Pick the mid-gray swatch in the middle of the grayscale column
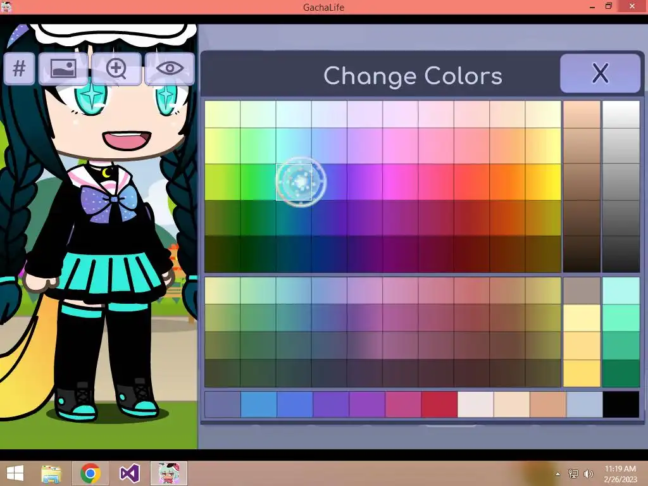 tap(621, 182)
